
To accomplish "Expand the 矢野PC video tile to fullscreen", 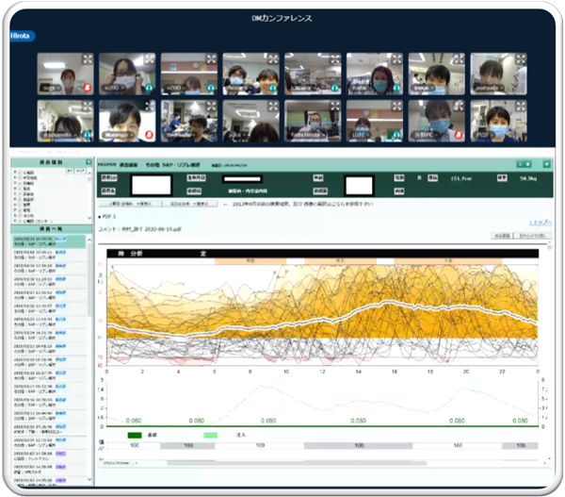I will coord(459,106).
